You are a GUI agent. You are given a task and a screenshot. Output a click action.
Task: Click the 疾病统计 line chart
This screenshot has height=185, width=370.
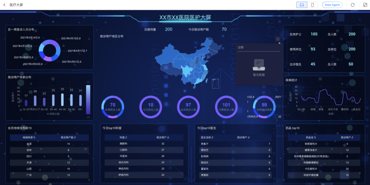click(x=331, y=97)
